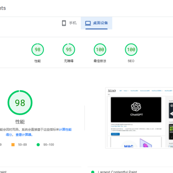Image resolution: width=173 pixels, height=173 pixels.
Task: Click the 50–89 legend text
Action: (22, 145)
